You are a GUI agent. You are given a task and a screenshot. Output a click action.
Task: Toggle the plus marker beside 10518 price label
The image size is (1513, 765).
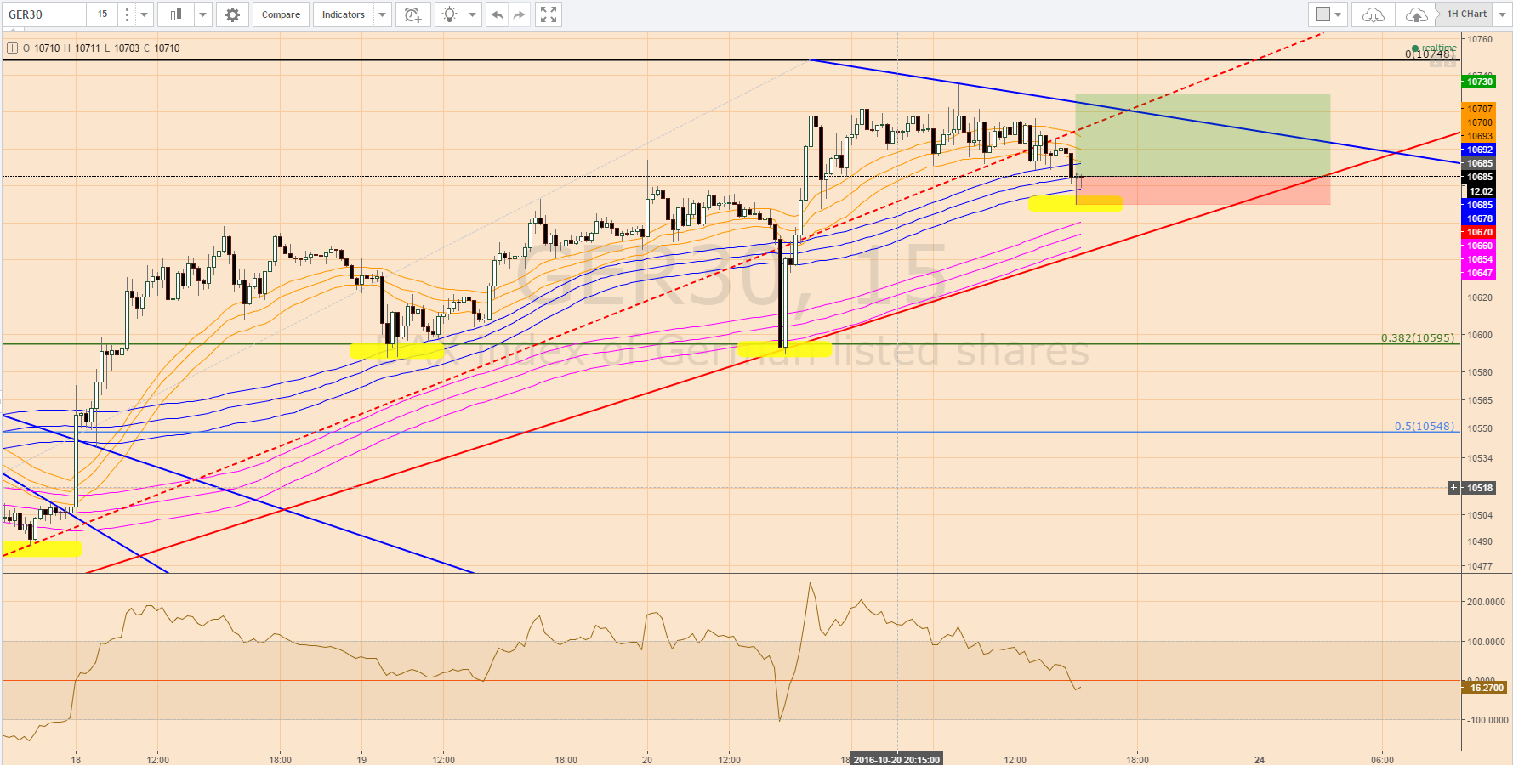coord(1454,488)
